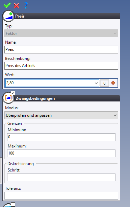Uncheck the Zwangsbedingungen section checkbox
This screenshot has height=207, width=130.
(x=13, y=93)
